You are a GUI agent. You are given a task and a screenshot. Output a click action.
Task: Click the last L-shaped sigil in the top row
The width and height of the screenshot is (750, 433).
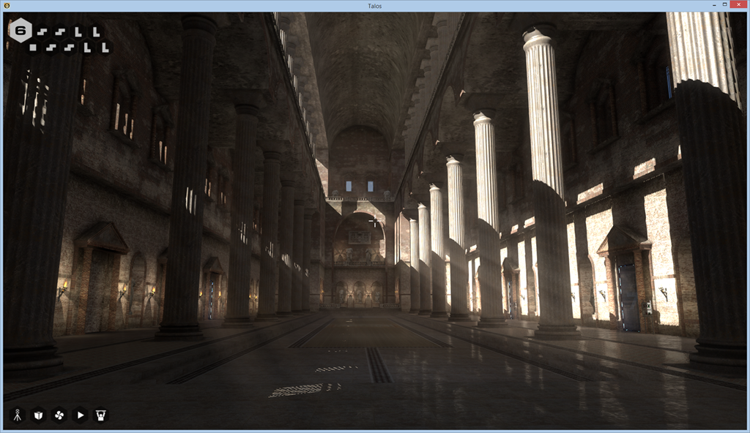click(96, 33)
